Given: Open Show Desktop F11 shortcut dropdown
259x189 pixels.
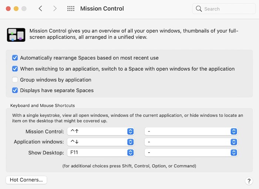Looking at the screenshot, I should click(101, 152).
